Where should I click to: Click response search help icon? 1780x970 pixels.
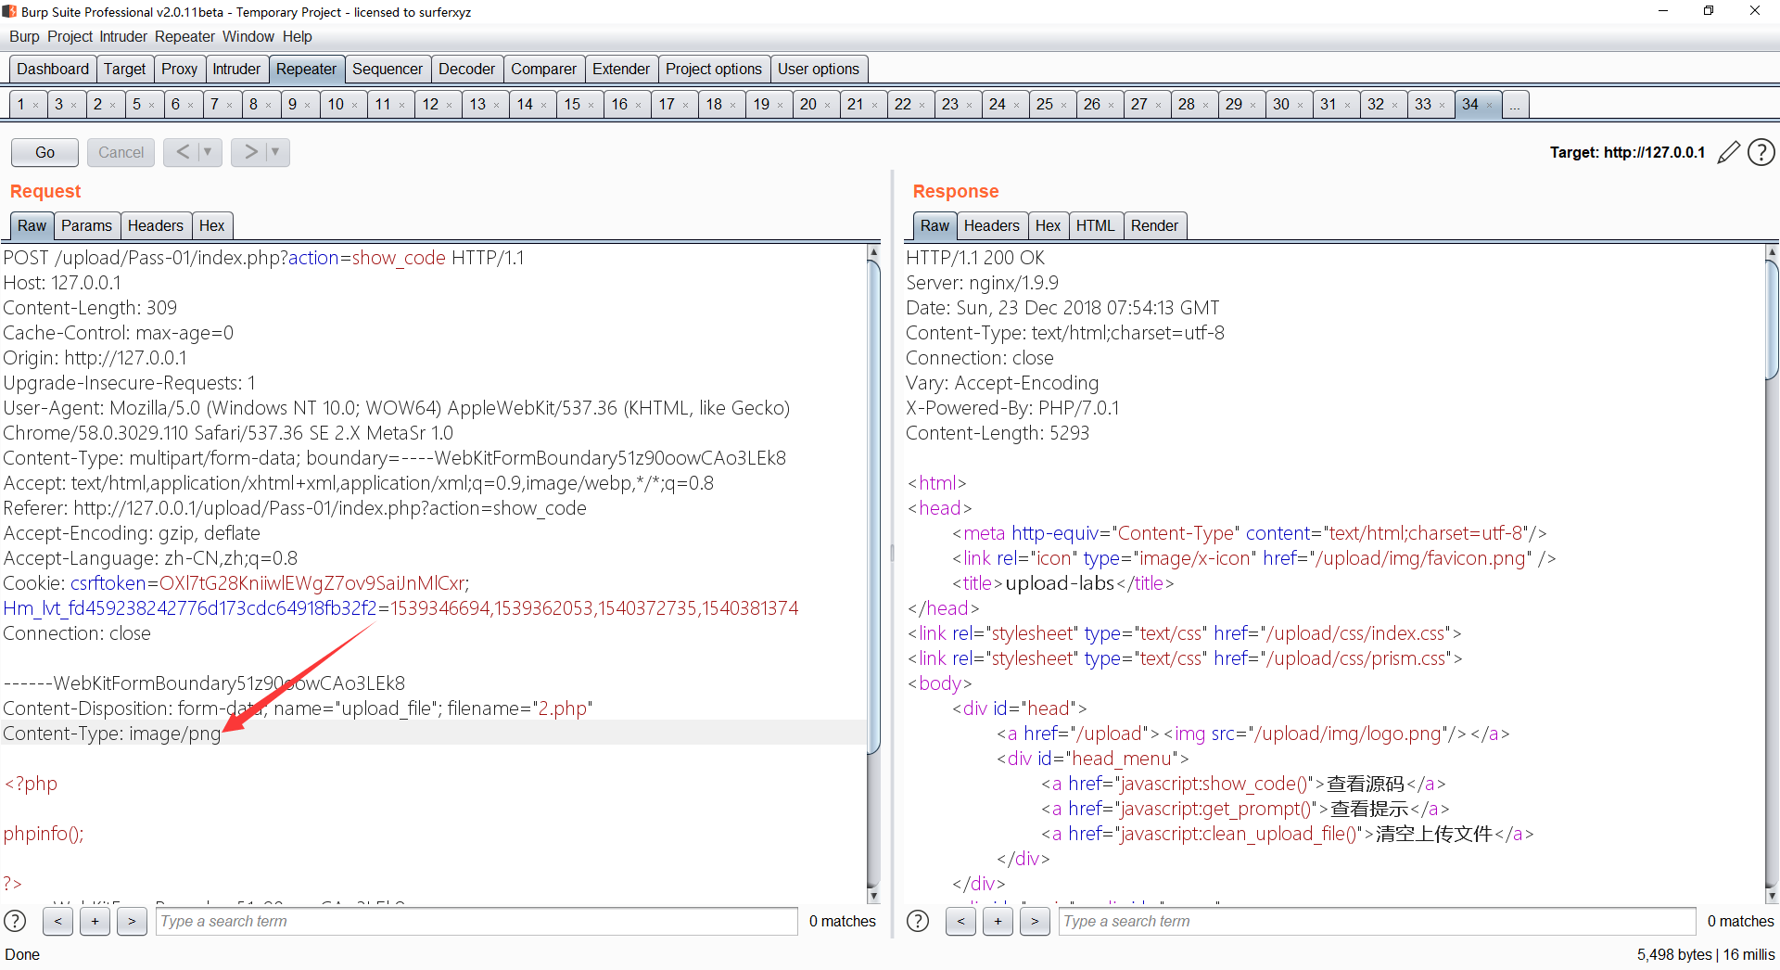click(918, 921)
